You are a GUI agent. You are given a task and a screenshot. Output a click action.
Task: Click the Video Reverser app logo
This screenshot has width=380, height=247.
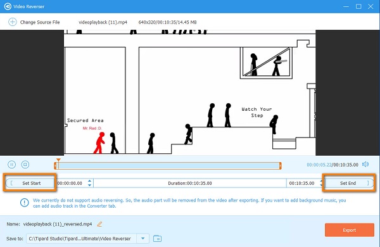8,6
